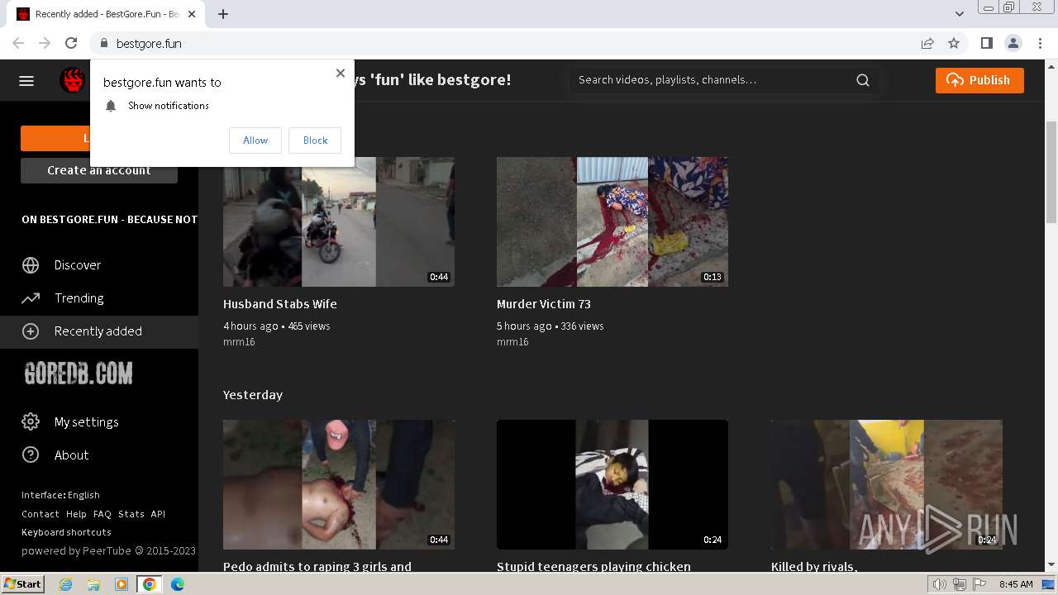
Task: Click Create an account button
Action: (x=99, y=170)
